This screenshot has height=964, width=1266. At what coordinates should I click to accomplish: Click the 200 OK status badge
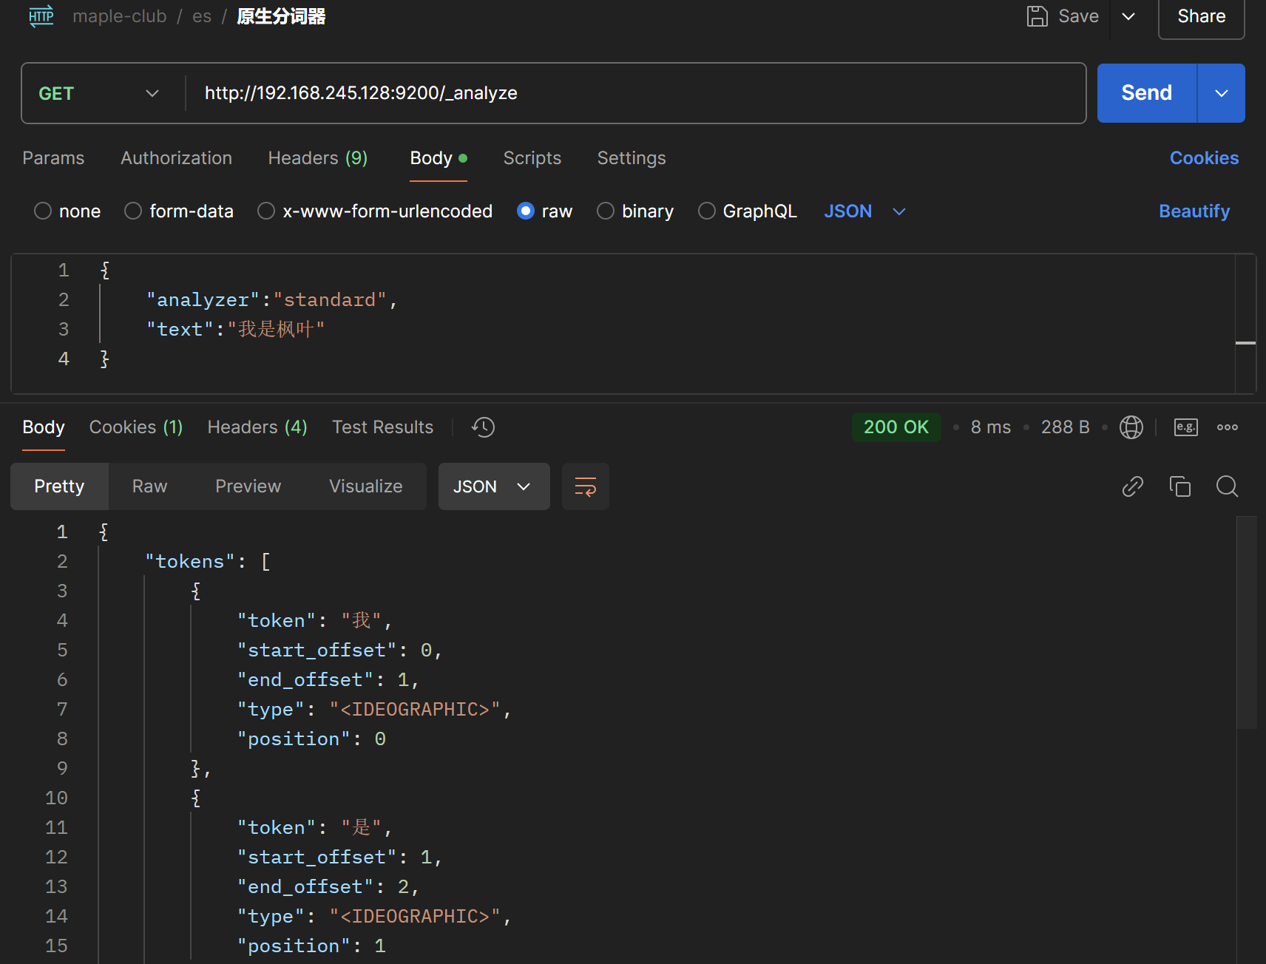point(896,427)
